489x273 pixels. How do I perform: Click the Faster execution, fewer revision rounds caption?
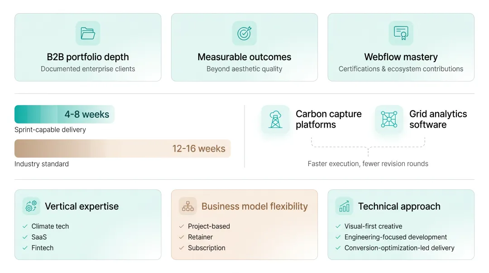(x=368, y=164)
